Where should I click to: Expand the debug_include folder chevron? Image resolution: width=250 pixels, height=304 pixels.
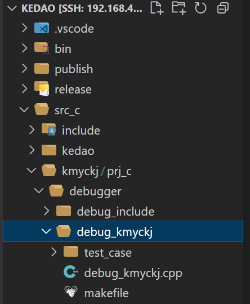click(46, 211)
